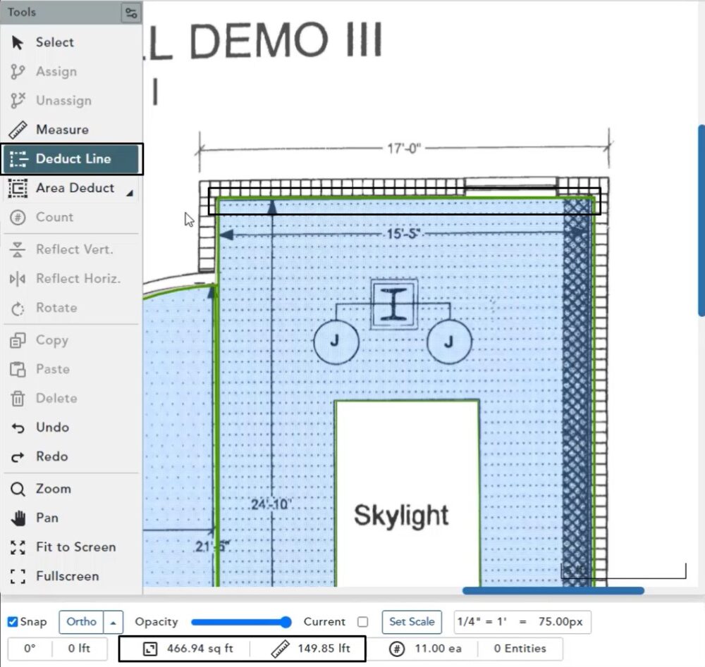Image resolution: width=705 pixels, height=667 pixels.
Task: Enter Fullscreen mode
Action: tap(67, 576)
